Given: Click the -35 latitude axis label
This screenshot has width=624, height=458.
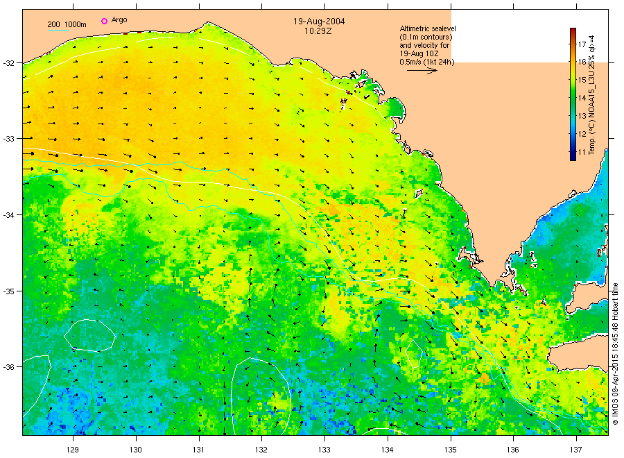Looking at the screenshot, I should tap(8, 291).
